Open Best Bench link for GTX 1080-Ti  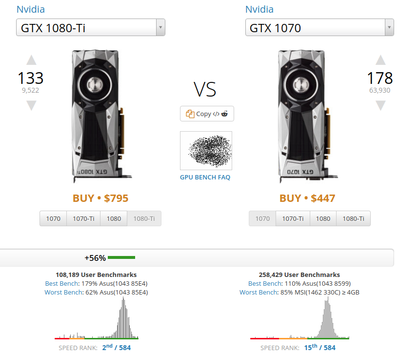pos(61,283)
